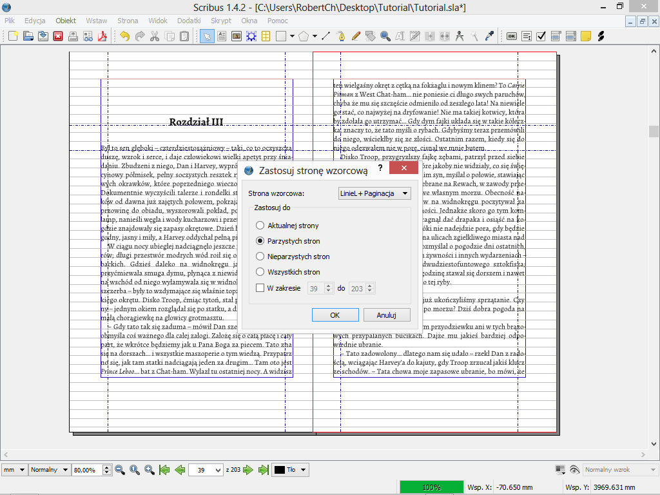
Task: Open the Strona menu
Action: [128, 21]
